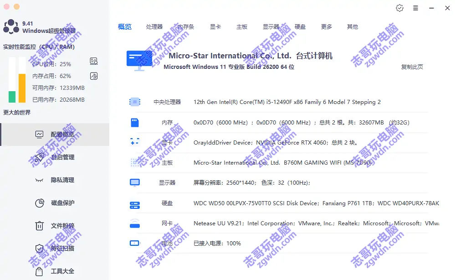455x280 pixels.
Task: Open the 其他 tab
Action: click(x=353, y=27)
